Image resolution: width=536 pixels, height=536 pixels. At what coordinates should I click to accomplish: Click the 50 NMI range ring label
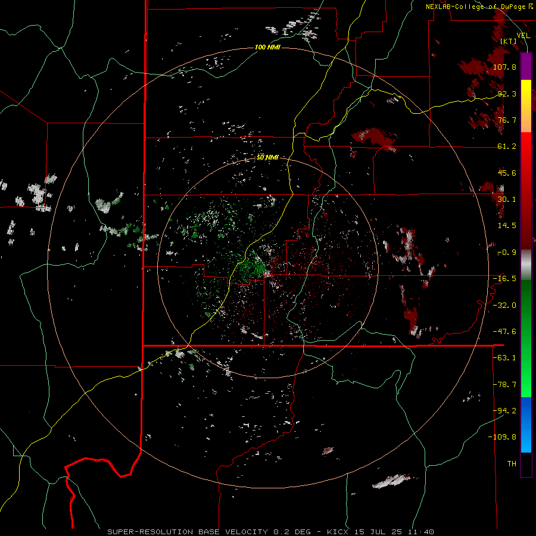[267, 158]
